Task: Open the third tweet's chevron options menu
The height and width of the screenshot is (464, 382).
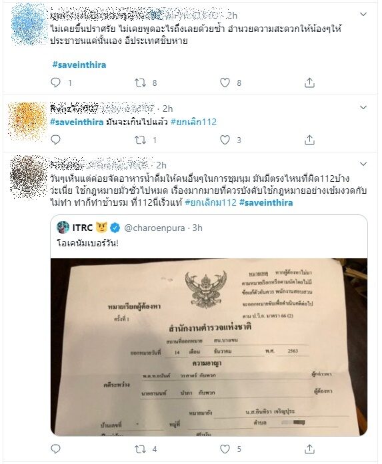Action: coord(363,164)
